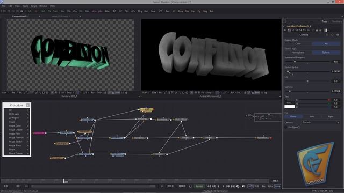
Task: Toggle MB motion blur mode
Action: click(x=257, y=186)
